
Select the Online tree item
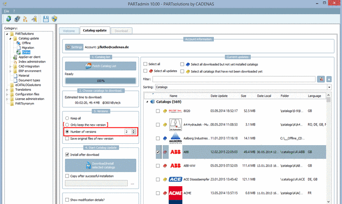(26, 52)
